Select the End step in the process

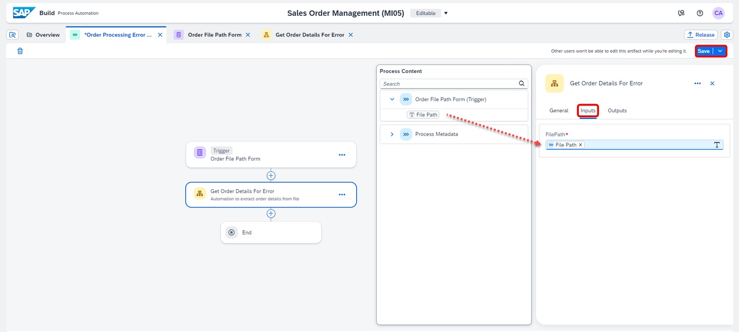tap(271, 233)
